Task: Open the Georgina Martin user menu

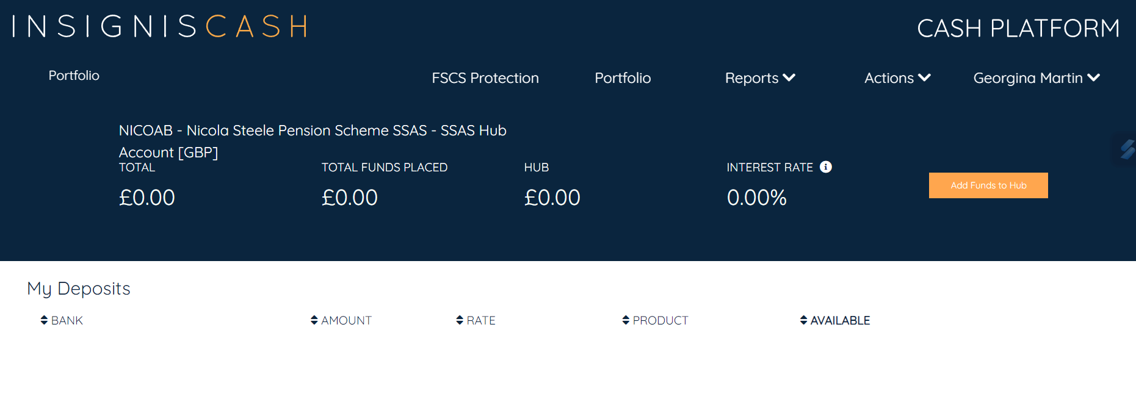Action: 1037,78
